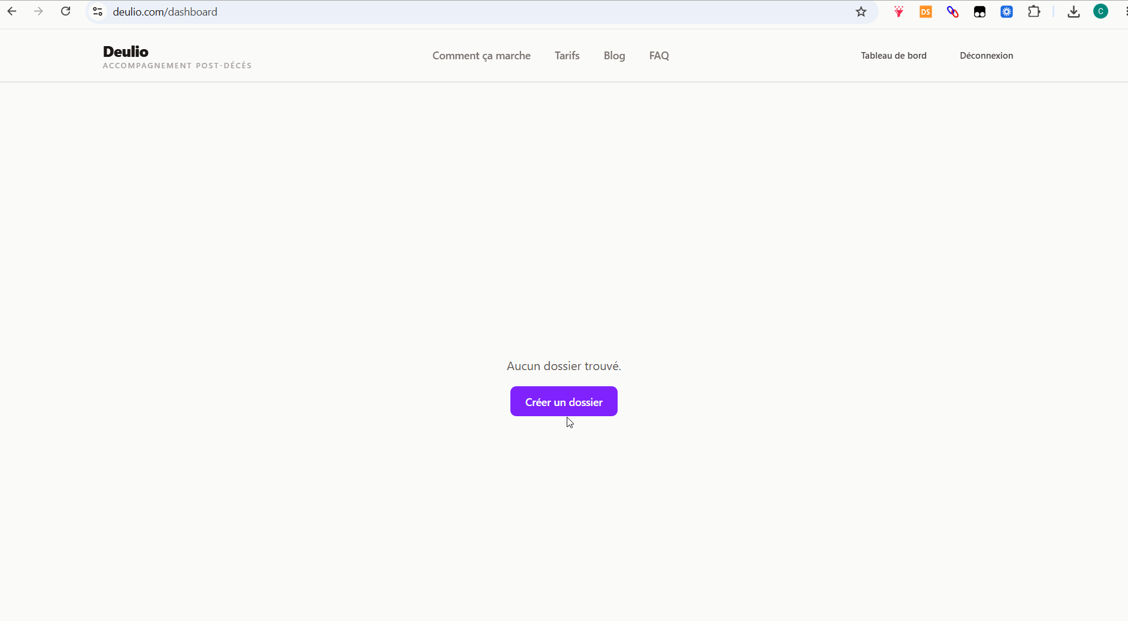Open the Blog link
This screenshot has width=1128, height=621.
614,56
